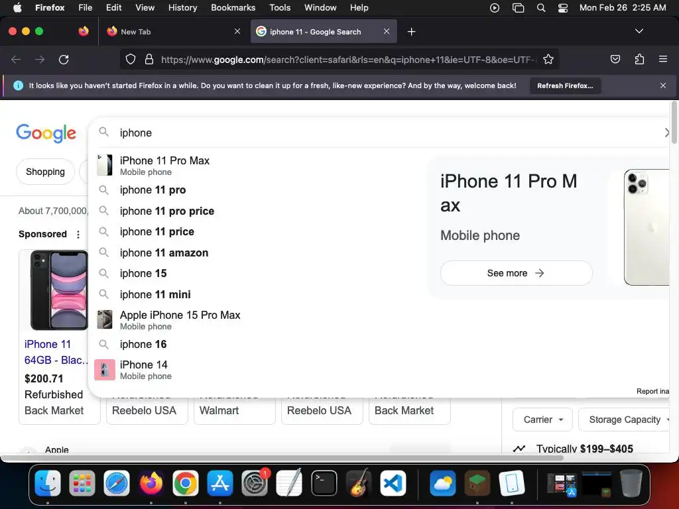Open Finder from the Dock
The height and width of the screenshot is (509, 679).
(48, 483)
